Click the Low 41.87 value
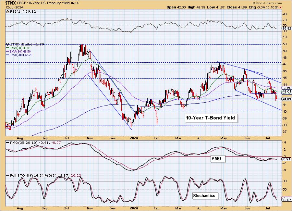The height and width of the screenshot is (211, 292). tap(216, 7)
